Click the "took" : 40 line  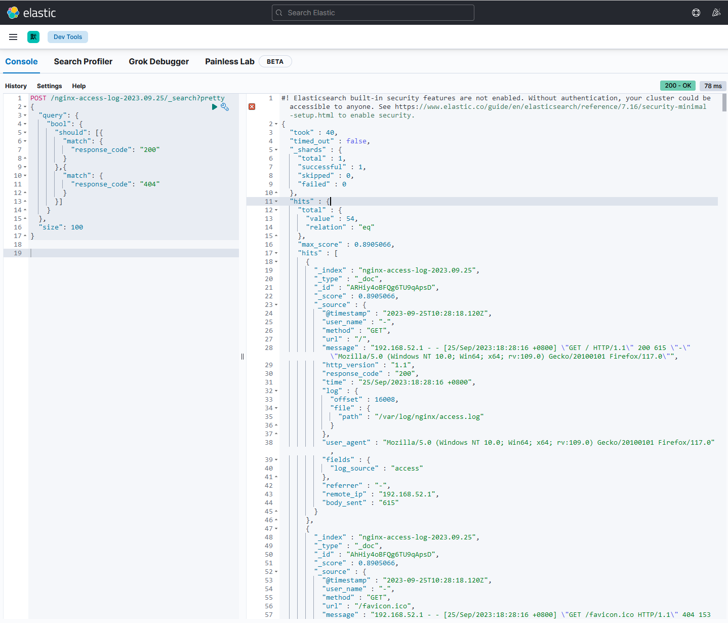314,133
